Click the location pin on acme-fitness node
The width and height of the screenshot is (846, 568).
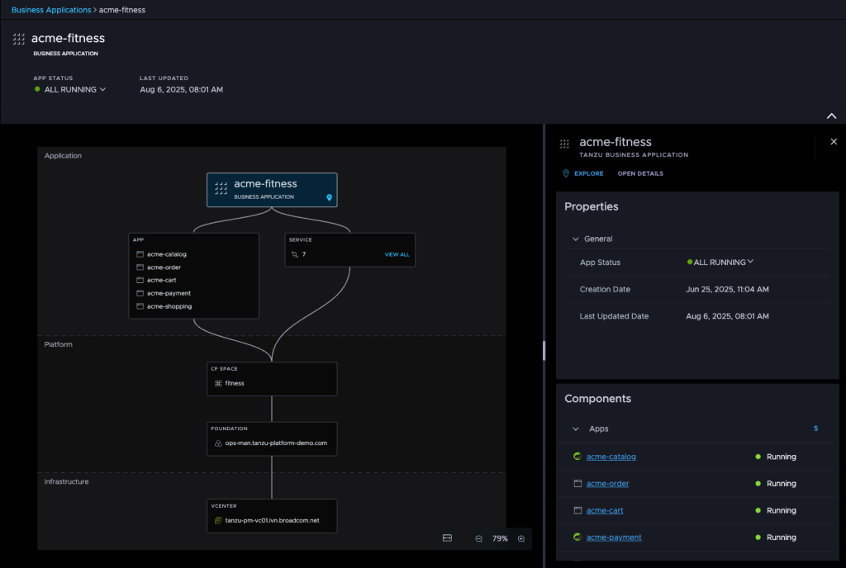(x=329, y=197)
